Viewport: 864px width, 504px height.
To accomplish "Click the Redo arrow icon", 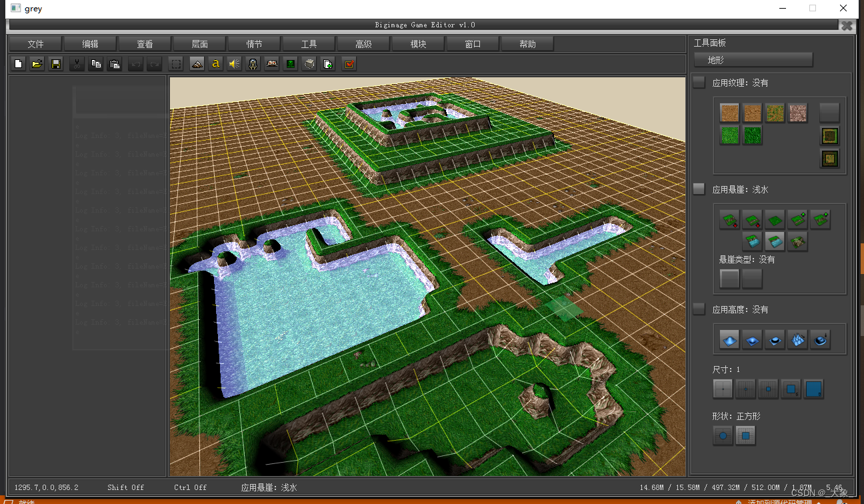I will (154, 64).
